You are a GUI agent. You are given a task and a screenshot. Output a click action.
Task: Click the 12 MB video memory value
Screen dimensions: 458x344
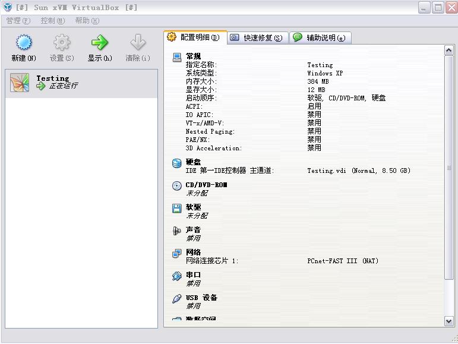point(317,90)
